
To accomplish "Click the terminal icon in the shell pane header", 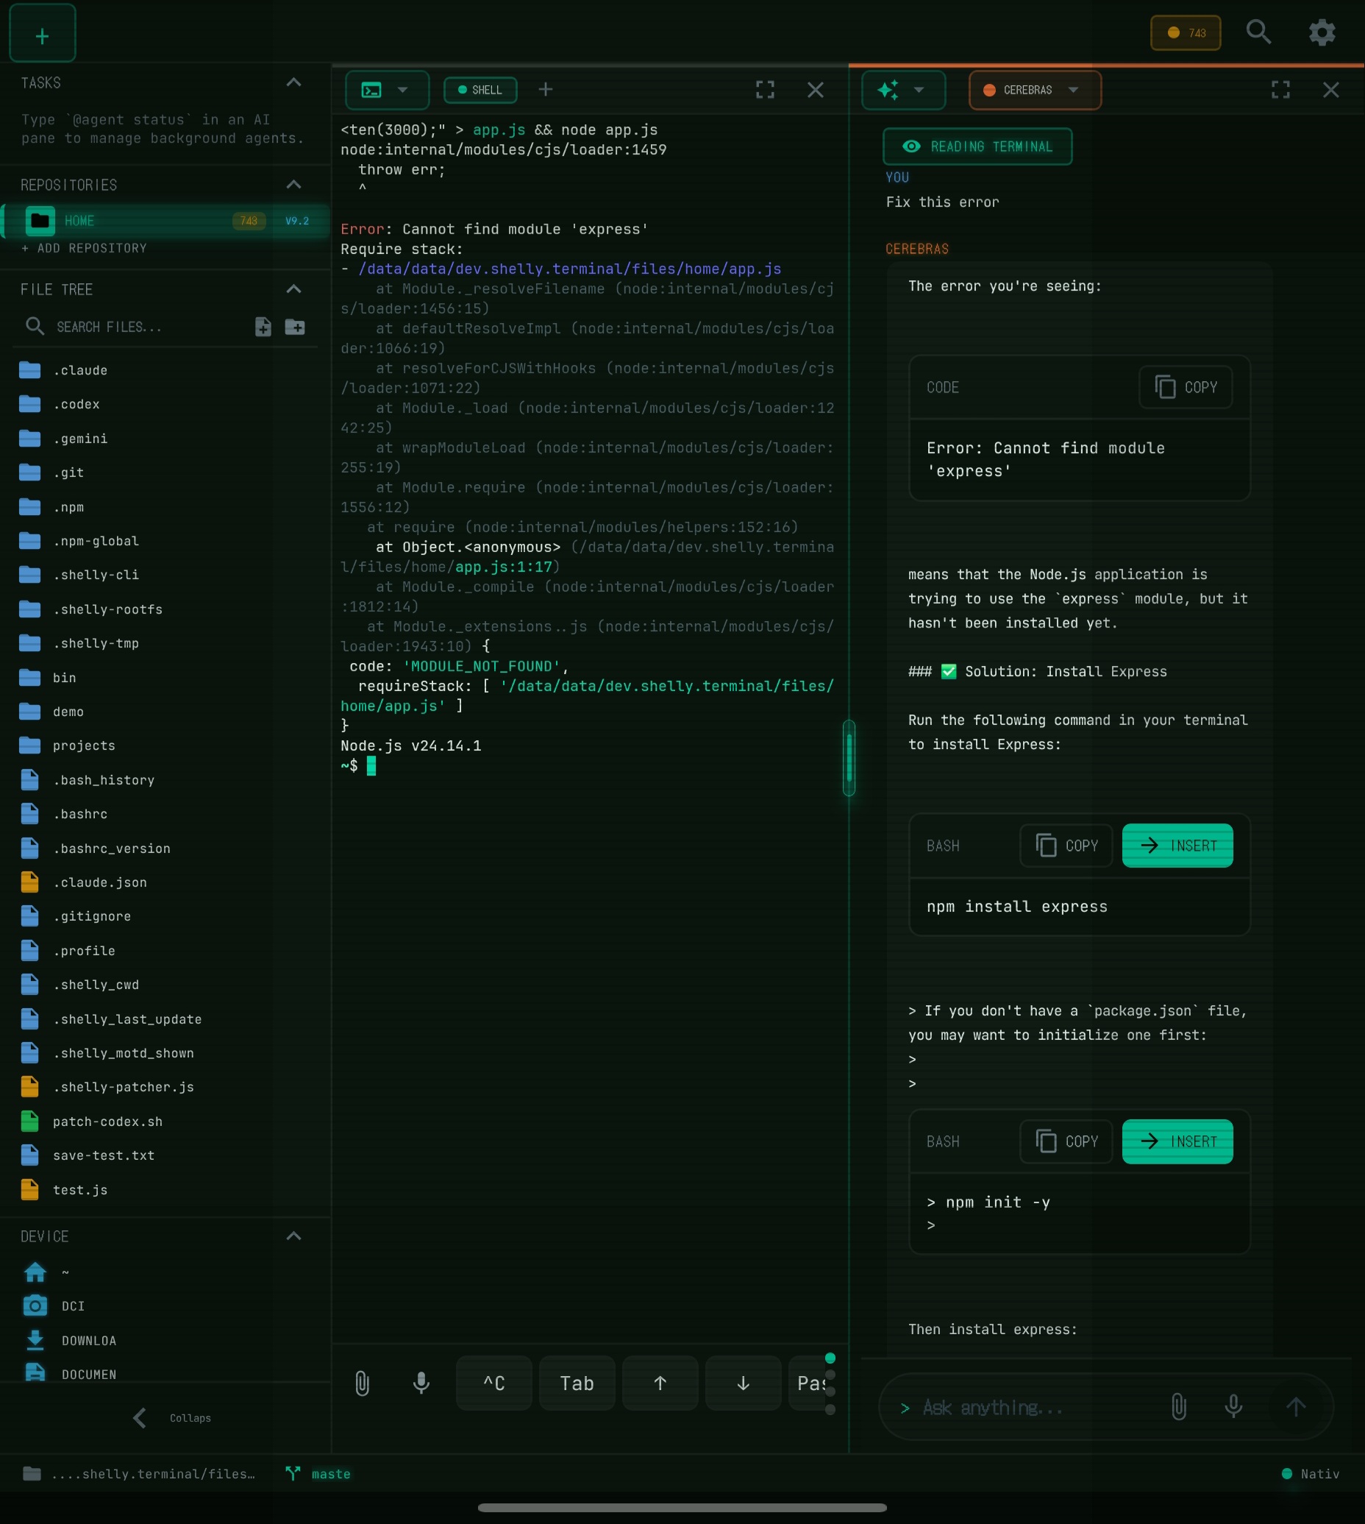I will click(373, 89).
